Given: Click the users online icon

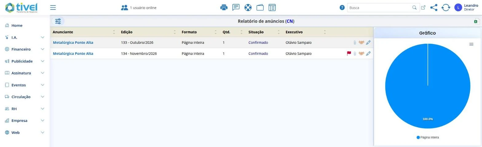Looking at the screenshot, I should click(x=124, y=8).
